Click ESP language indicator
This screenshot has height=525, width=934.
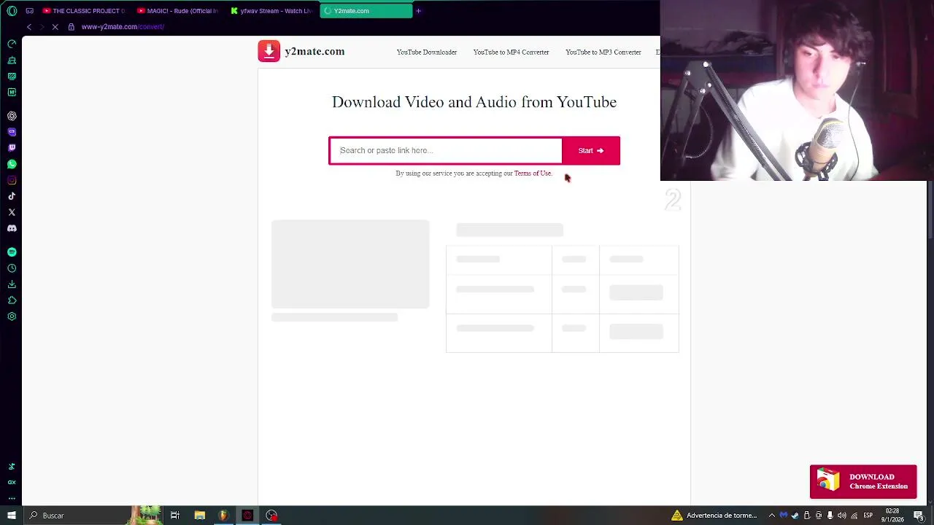[868, 516]
